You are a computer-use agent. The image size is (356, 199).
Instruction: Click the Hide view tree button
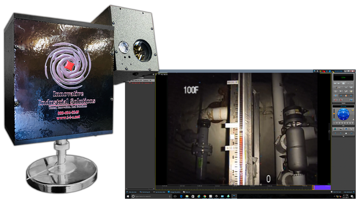[131, 192]
